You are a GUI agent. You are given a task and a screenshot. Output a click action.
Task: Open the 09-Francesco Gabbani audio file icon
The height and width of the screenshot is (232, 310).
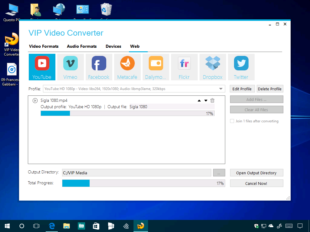[x=10, y=75]
